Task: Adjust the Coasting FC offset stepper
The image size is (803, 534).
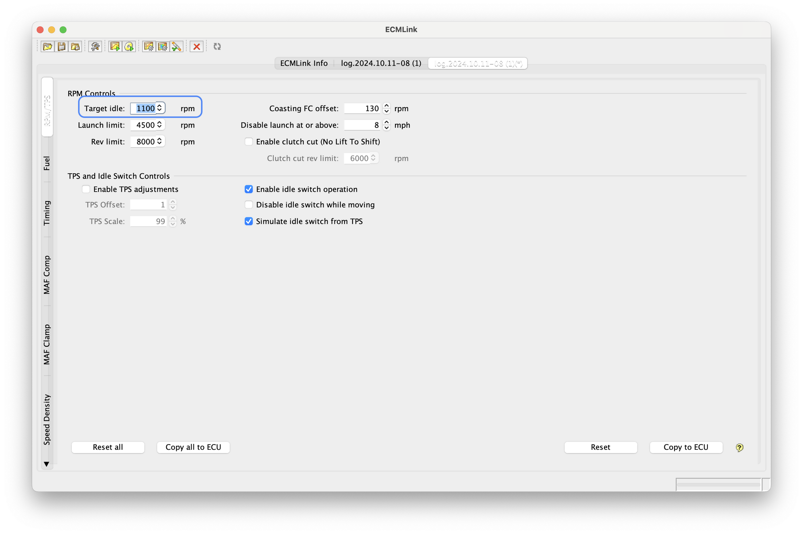Action: coord(386,108)
